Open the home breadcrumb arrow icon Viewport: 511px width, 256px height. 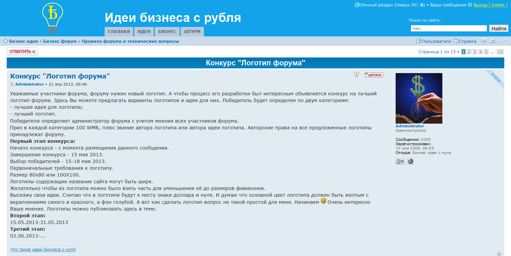(x=5, y=41)
